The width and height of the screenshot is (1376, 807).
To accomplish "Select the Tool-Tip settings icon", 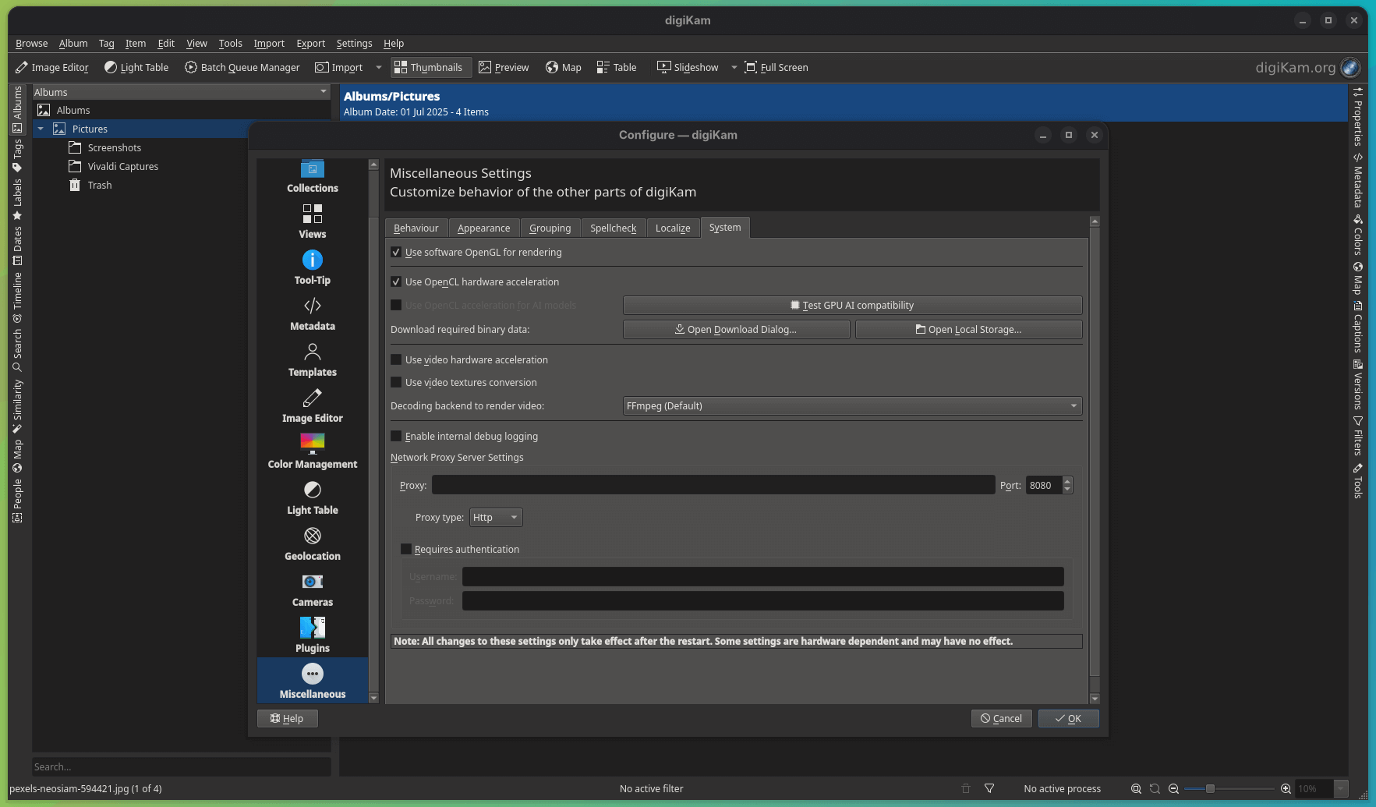I will tap(312, 267).
